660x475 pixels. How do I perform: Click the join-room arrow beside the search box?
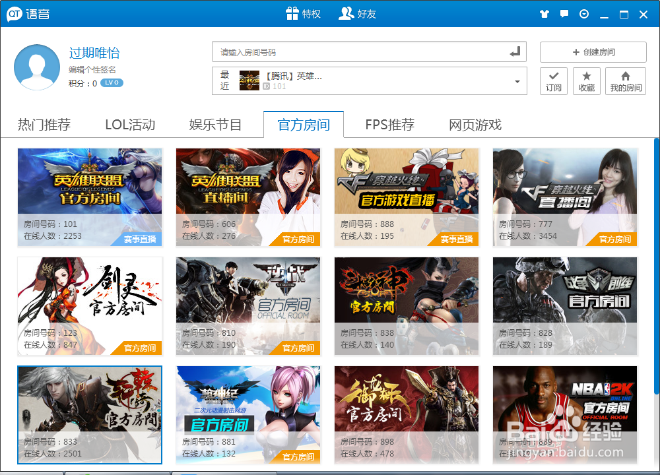tap(516, 51)
